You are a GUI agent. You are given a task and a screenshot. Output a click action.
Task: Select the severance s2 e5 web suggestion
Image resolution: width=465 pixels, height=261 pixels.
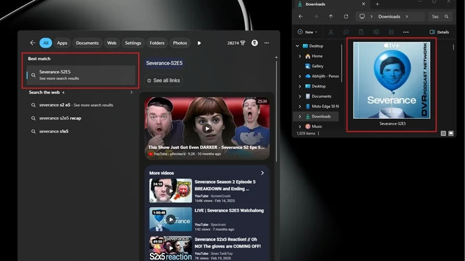click(76, 105)
